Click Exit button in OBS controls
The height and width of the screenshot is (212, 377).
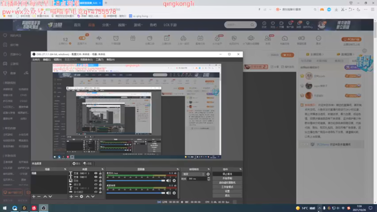pos(227,196)
